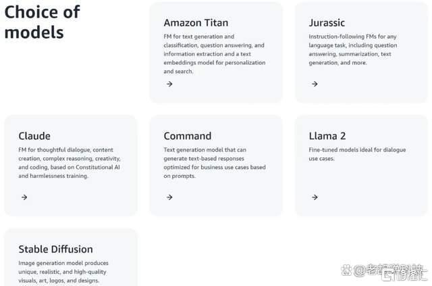This screenshot has height=286, width=432.
Task: Open the Llama 2 model title
Action: point(327,136)
